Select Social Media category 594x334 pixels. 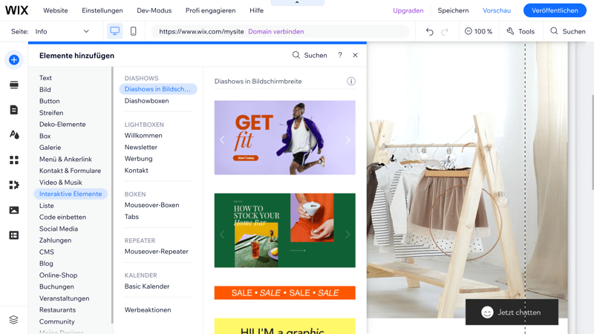(59, 229)
